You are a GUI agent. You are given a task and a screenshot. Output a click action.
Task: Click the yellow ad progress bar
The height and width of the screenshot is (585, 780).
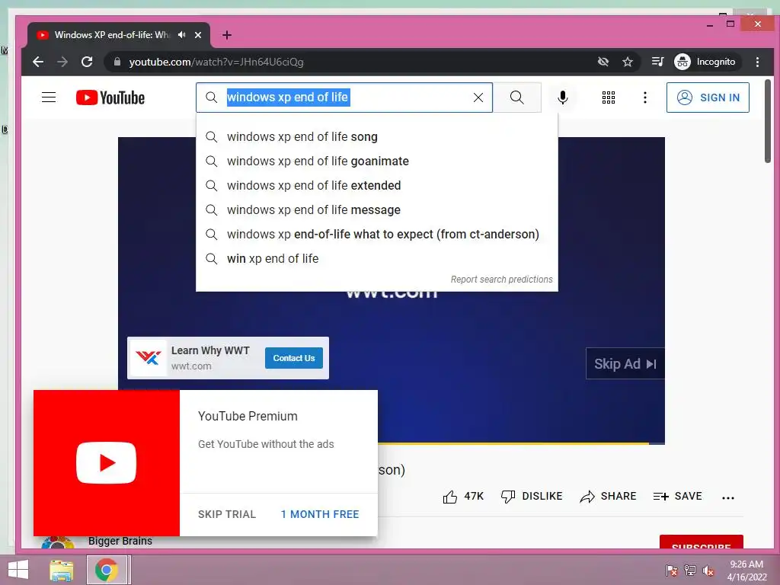(x=513, y=443)
